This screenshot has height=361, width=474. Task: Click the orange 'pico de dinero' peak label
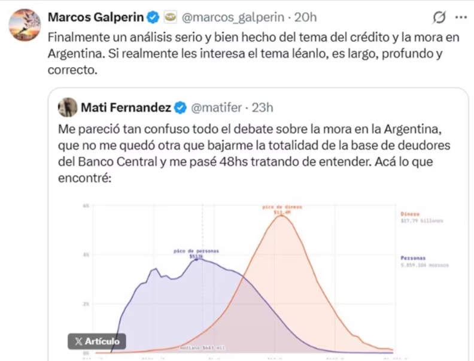(x=282, y=210)
